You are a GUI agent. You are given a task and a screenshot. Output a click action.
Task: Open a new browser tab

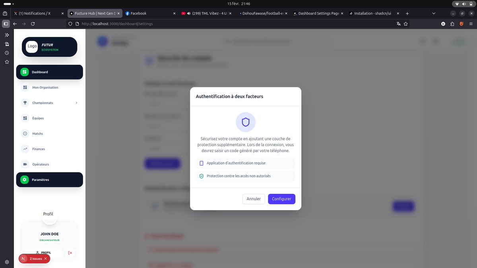click(x=407, y=13)
